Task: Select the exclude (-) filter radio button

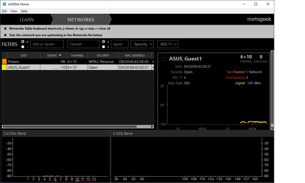Action: click(23, 47)
